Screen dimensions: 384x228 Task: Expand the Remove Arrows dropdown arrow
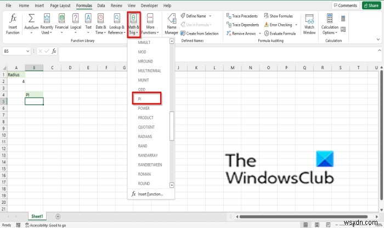pos(260,34)
